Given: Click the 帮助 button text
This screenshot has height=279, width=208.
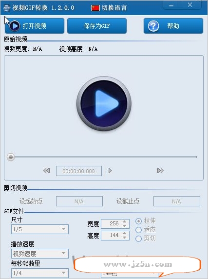Looking at the screenshot, I should (173, 26).
